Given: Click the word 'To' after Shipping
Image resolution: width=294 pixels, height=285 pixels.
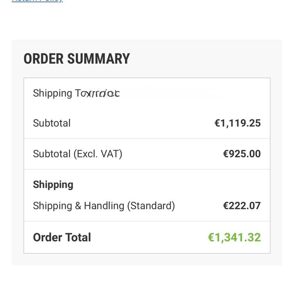Looking at the screenshot, I should point(79,93).
